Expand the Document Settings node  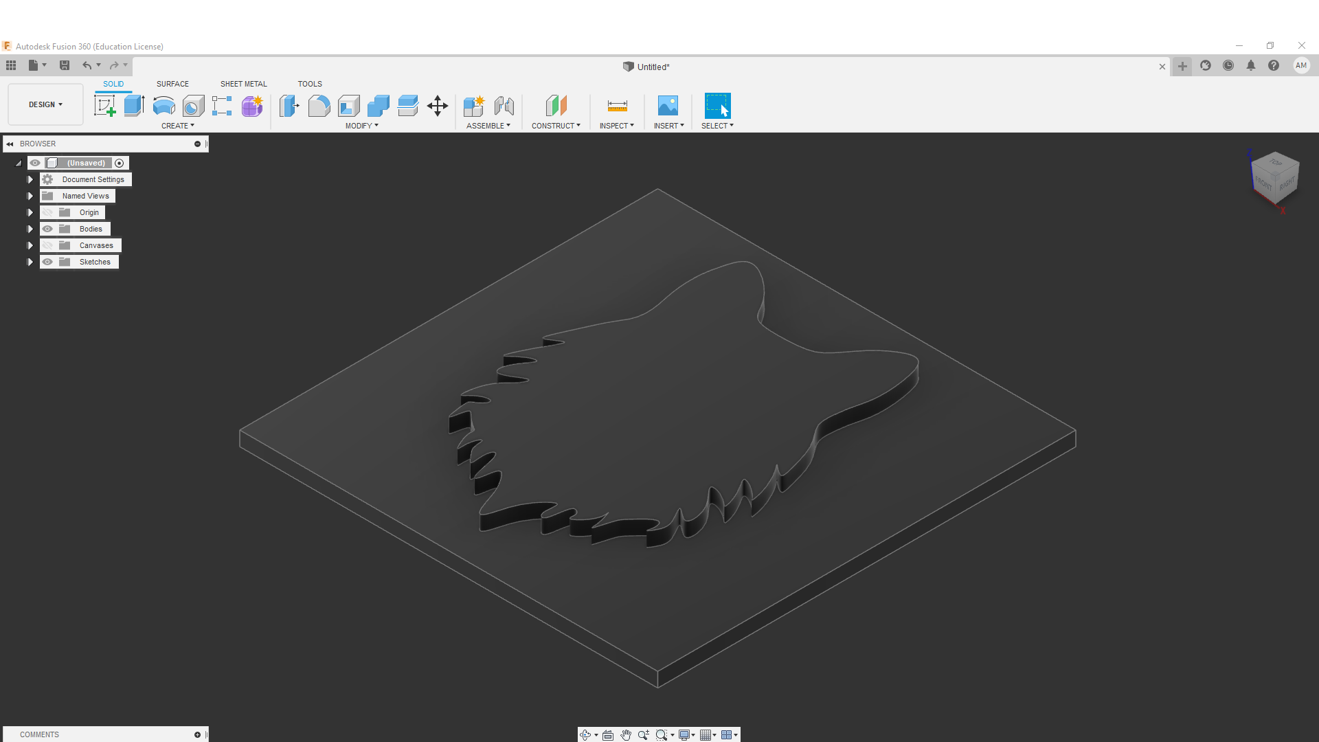30,179
